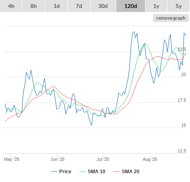Show the 5y time range
Viewport: 190px width, 182px height.
[x=179, y=6]
